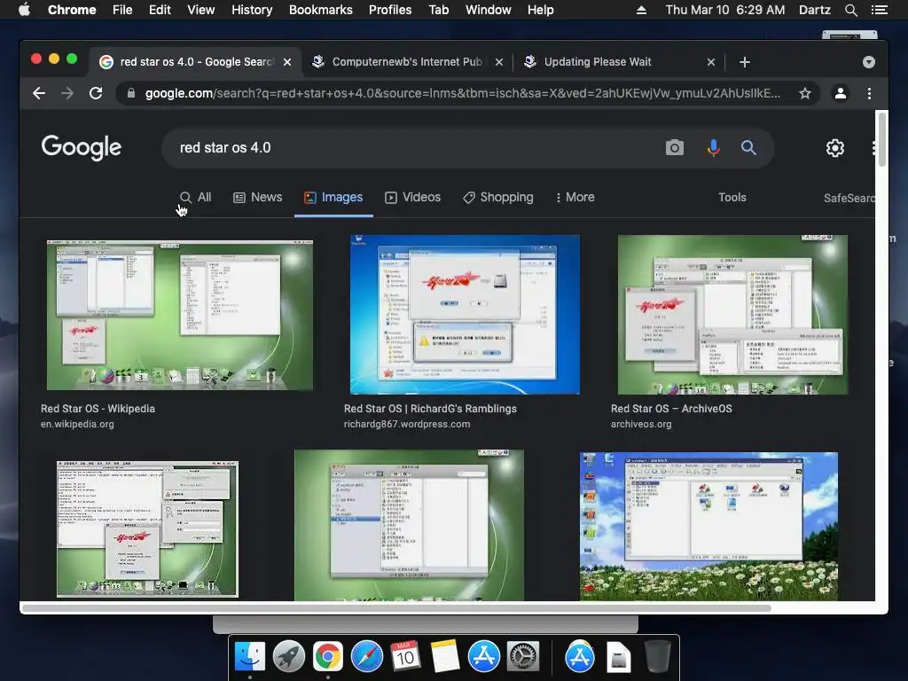Start voice search with the microphone
Viewport: 908px width, 681px height.
[x=714, y=148]
